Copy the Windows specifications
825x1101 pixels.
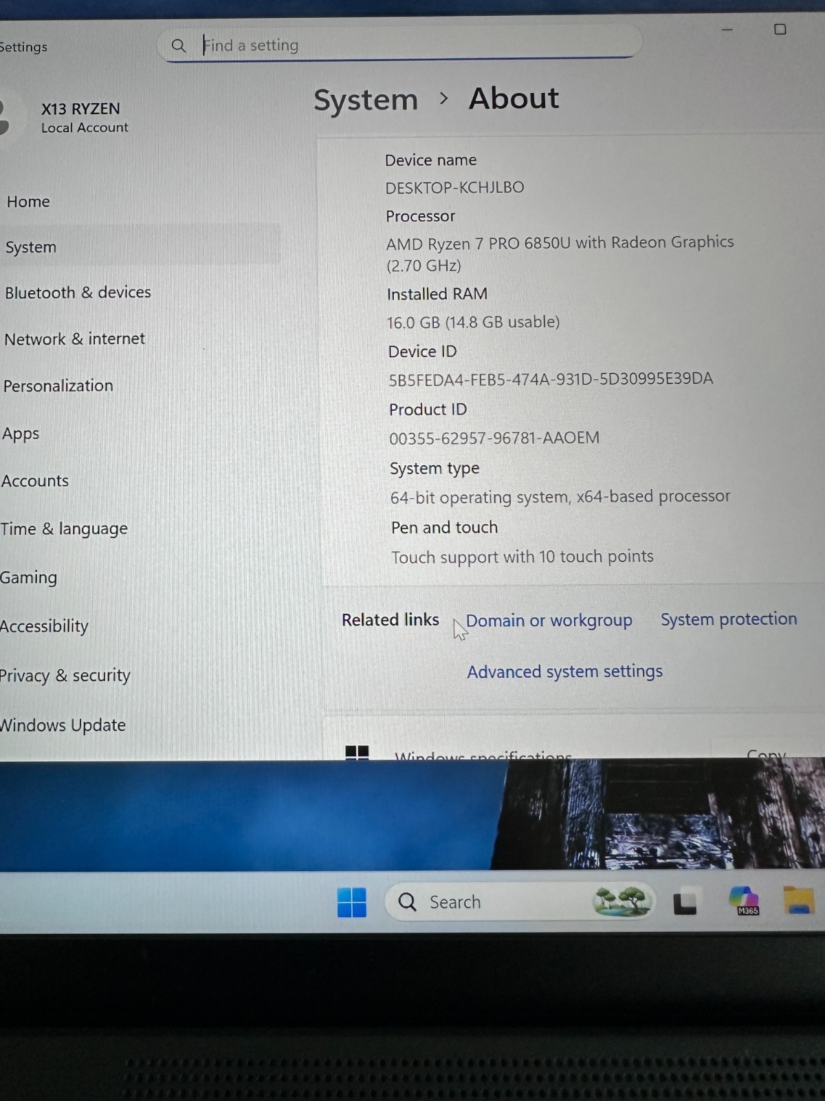point(766,754)
